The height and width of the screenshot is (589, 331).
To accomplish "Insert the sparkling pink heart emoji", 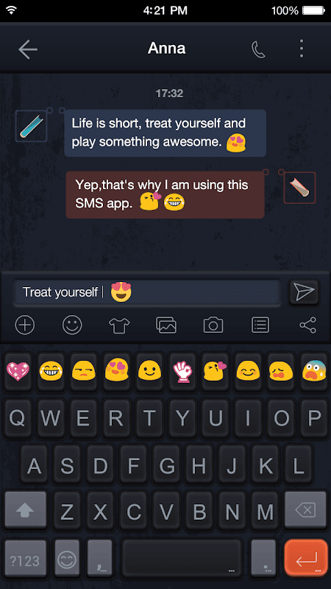I will click(x=18, y=371).
